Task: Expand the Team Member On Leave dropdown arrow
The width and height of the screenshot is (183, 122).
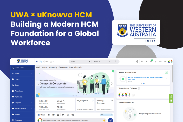Action: coord(133,95)
